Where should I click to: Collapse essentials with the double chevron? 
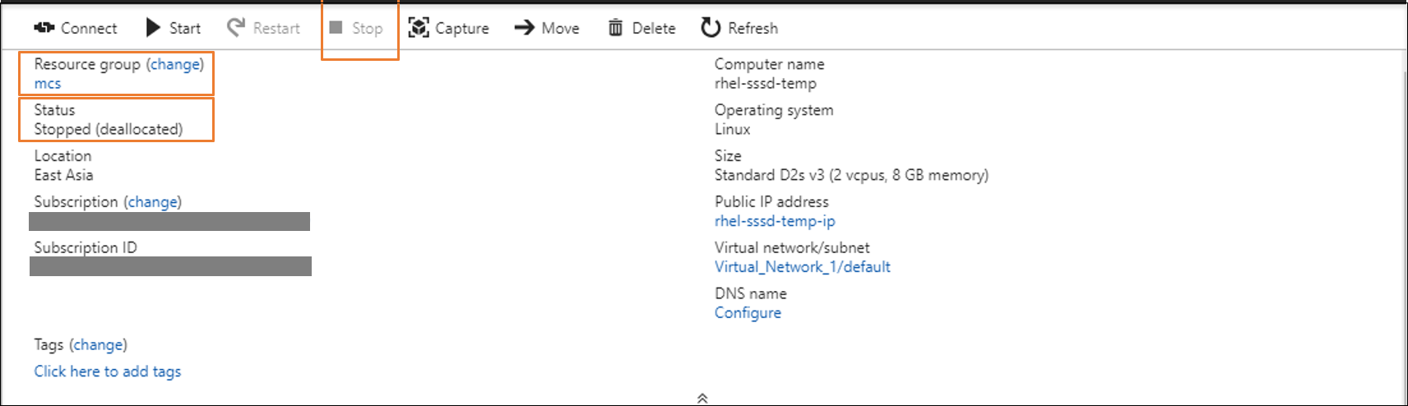(x=702, y=398)
